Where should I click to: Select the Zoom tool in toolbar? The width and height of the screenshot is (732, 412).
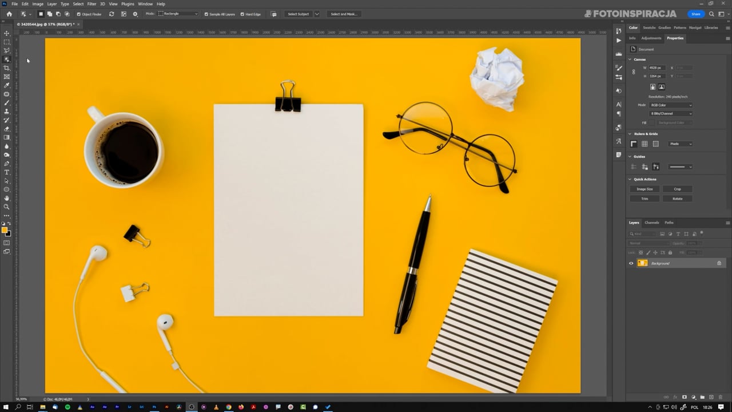(7, 207)
